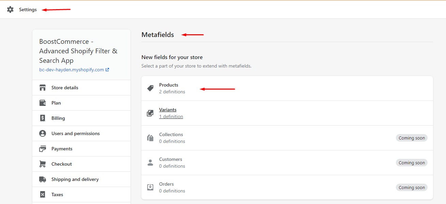Click the Users and permissions person icon

tap(43, 133)
